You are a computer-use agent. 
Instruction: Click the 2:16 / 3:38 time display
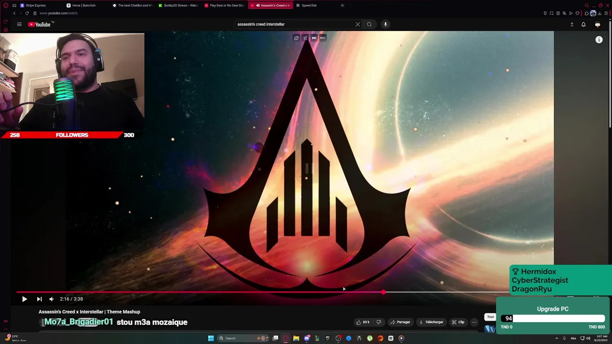pyautogui.click(x=71, y=299)
